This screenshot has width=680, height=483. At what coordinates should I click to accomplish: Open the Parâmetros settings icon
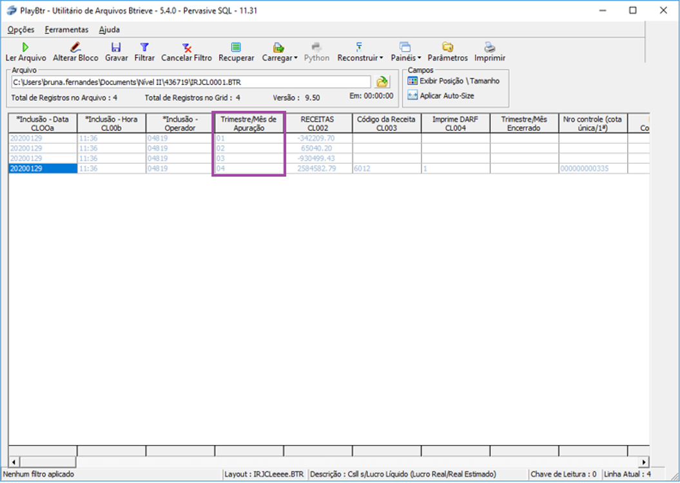(447, 48)
